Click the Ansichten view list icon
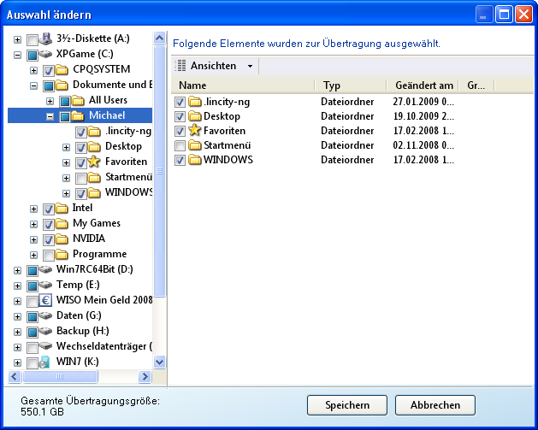The height and width of the screenshot is (430, 538). 180,66
